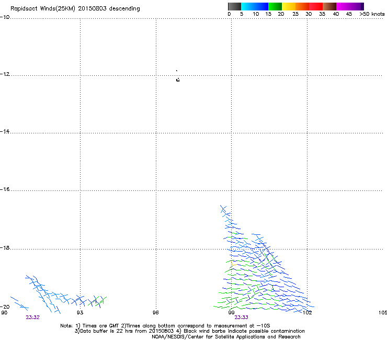Click the gray 0-5 knots color swatch
This screenshot has height=340, width=387.
[x=234, y=6]
